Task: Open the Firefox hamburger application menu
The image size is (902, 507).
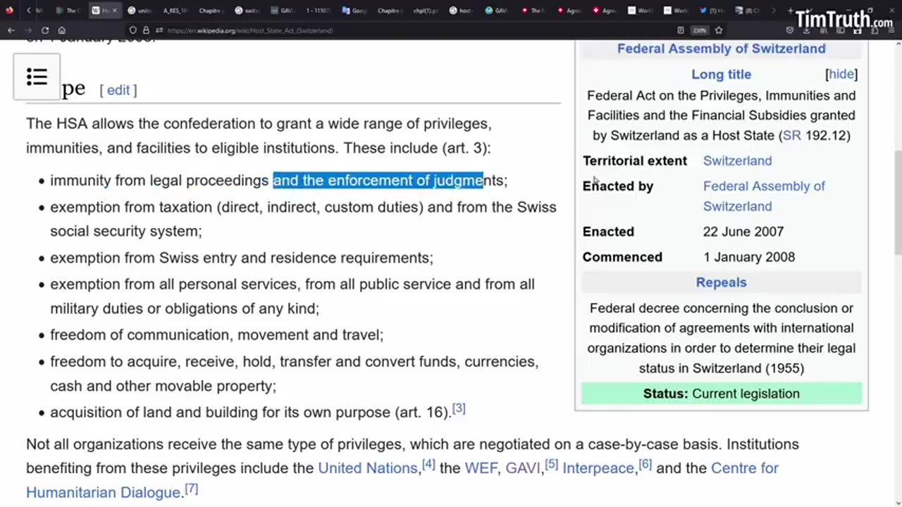Action: (891, 30)
